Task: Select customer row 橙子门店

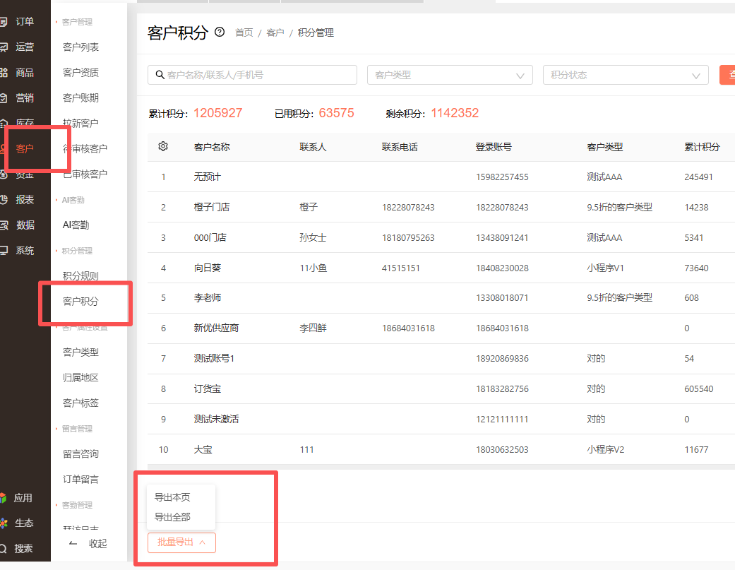Action: pyautogui.click(x=441, y=207)
